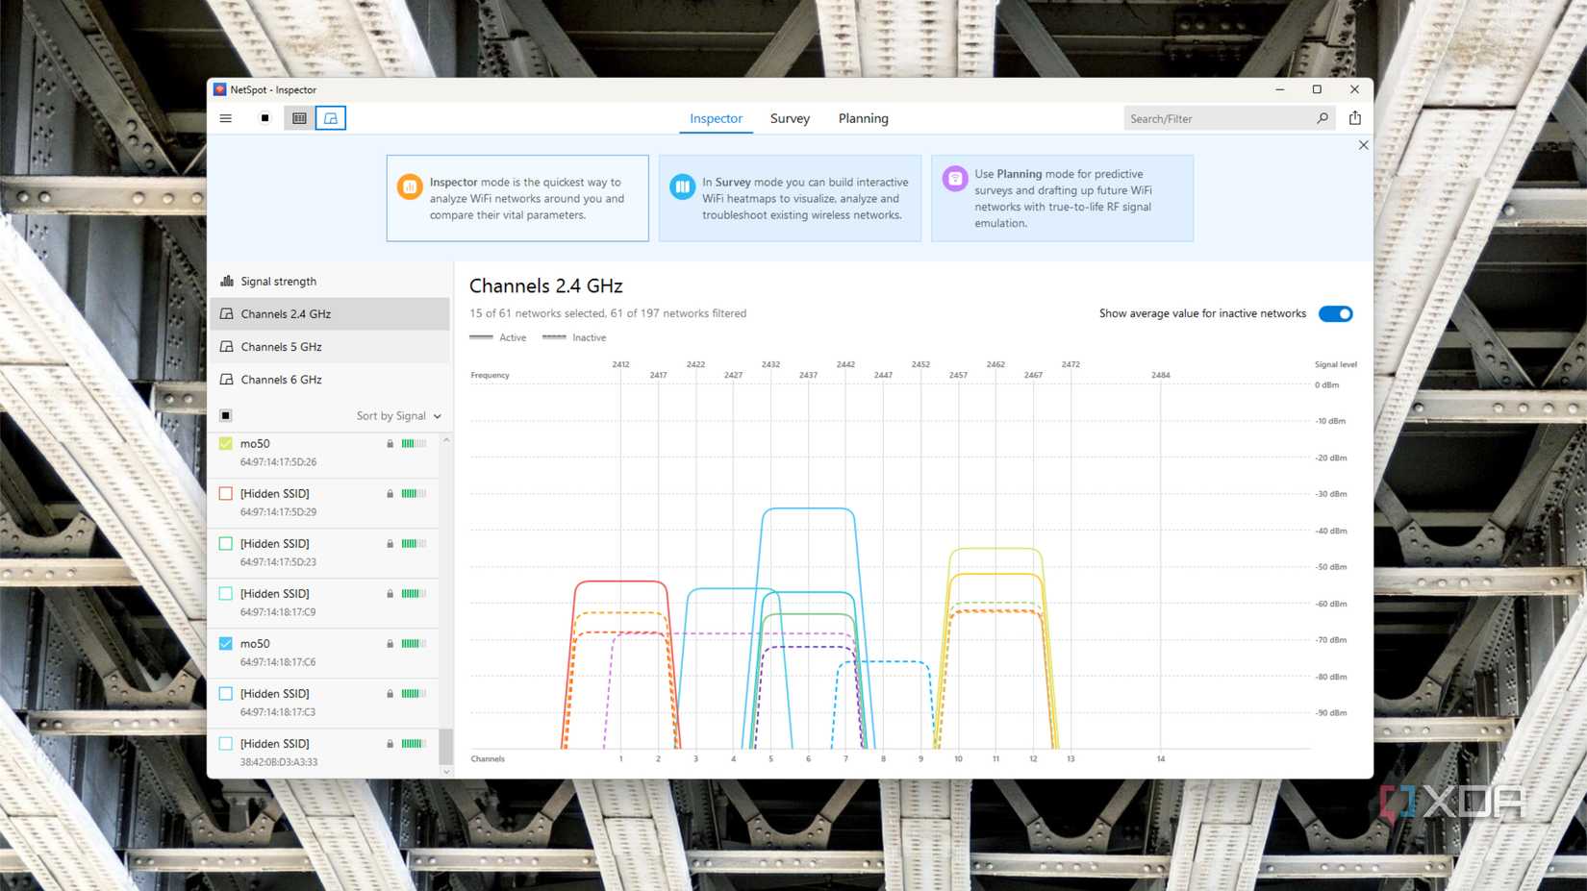The image size is (1587, 891).
Task: Open the hamburger menu
Action: (x=226, y=118)
